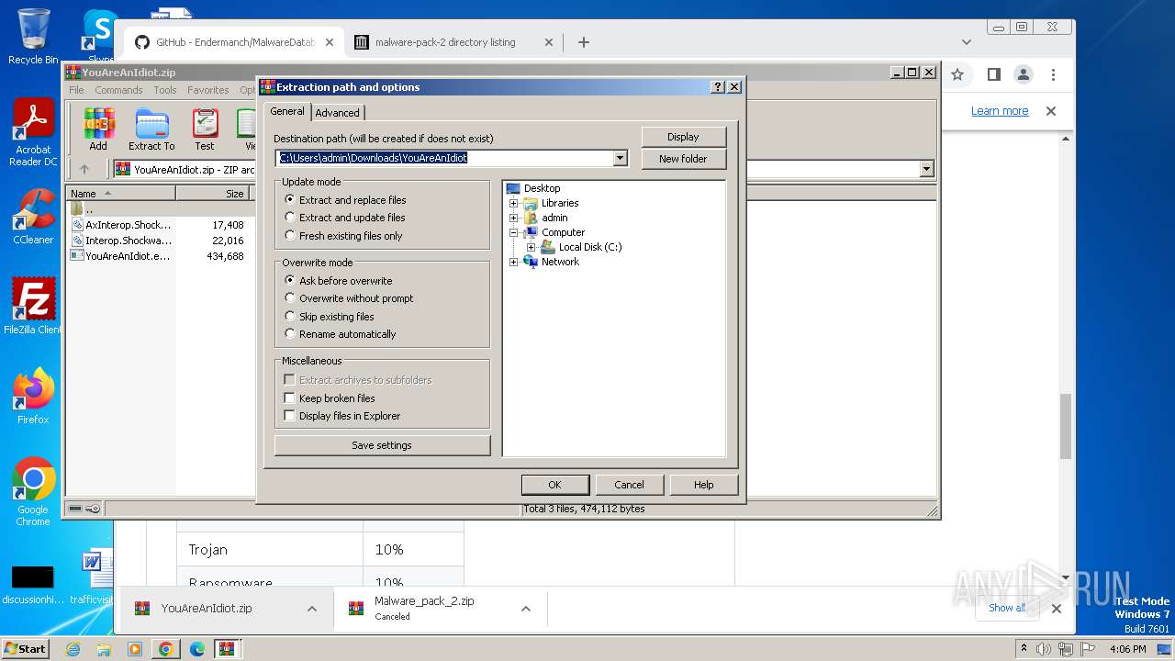Click OK to start extraction
This screenshot has height=661, width=1175.
pyautogui.click(x=554, y=485)
